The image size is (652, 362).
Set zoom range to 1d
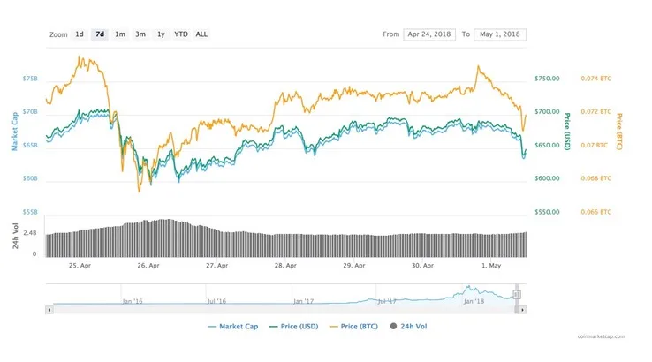pos(80,34)
